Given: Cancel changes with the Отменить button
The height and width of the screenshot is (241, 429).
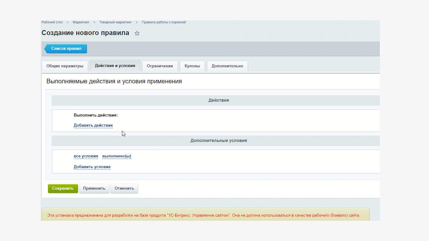Looking at the screenshot, I should click(x=124, y=188).
